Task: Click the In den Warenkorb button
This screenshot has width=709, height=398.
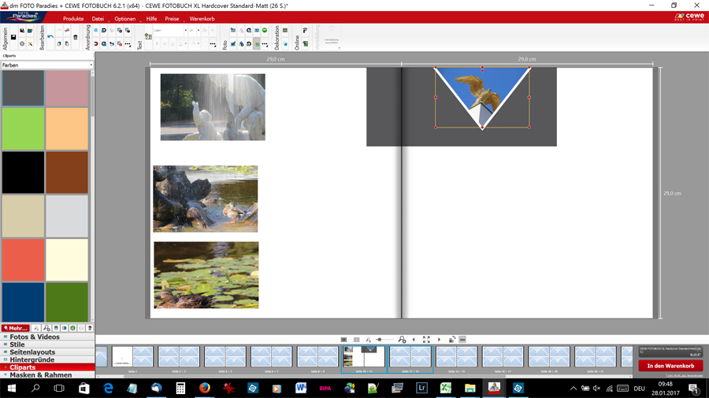Action: point(670,366)
